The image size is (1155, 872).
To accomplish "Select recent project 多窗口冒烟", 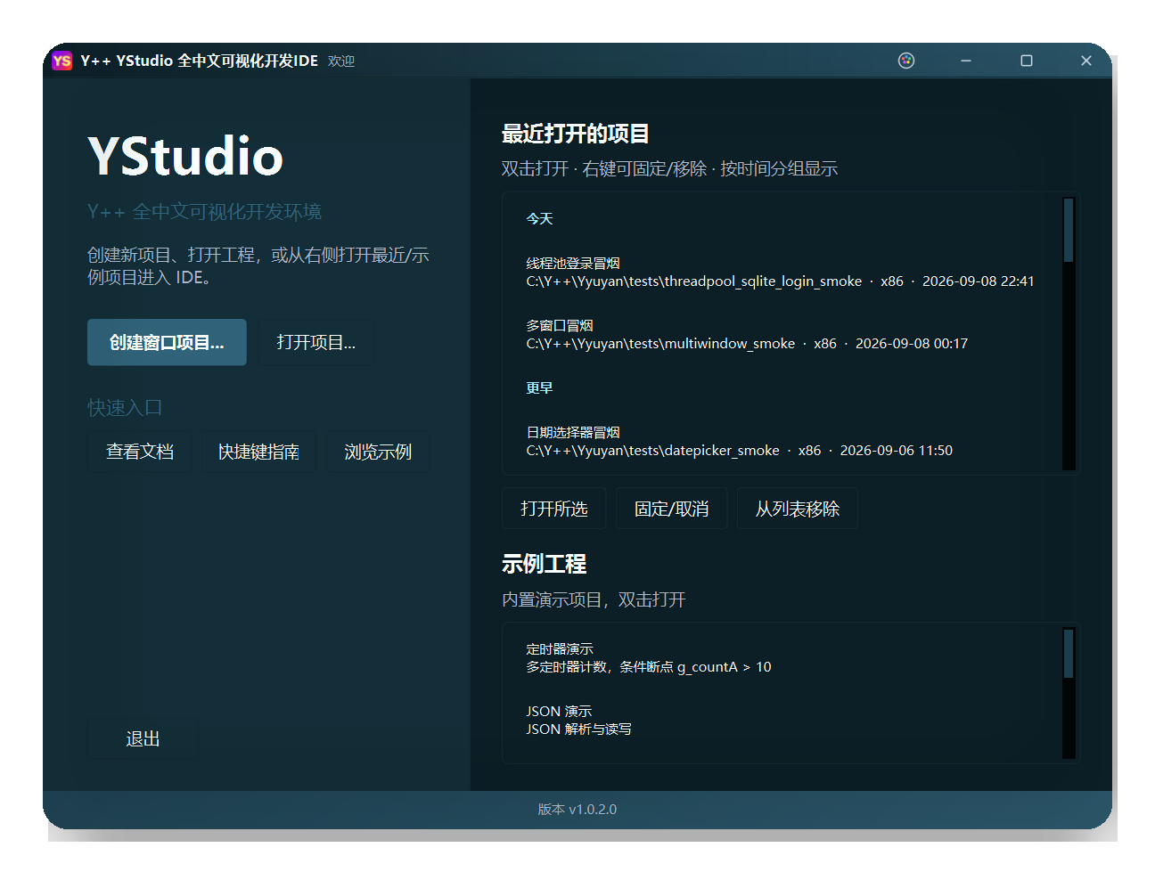I will coord(560,326).
